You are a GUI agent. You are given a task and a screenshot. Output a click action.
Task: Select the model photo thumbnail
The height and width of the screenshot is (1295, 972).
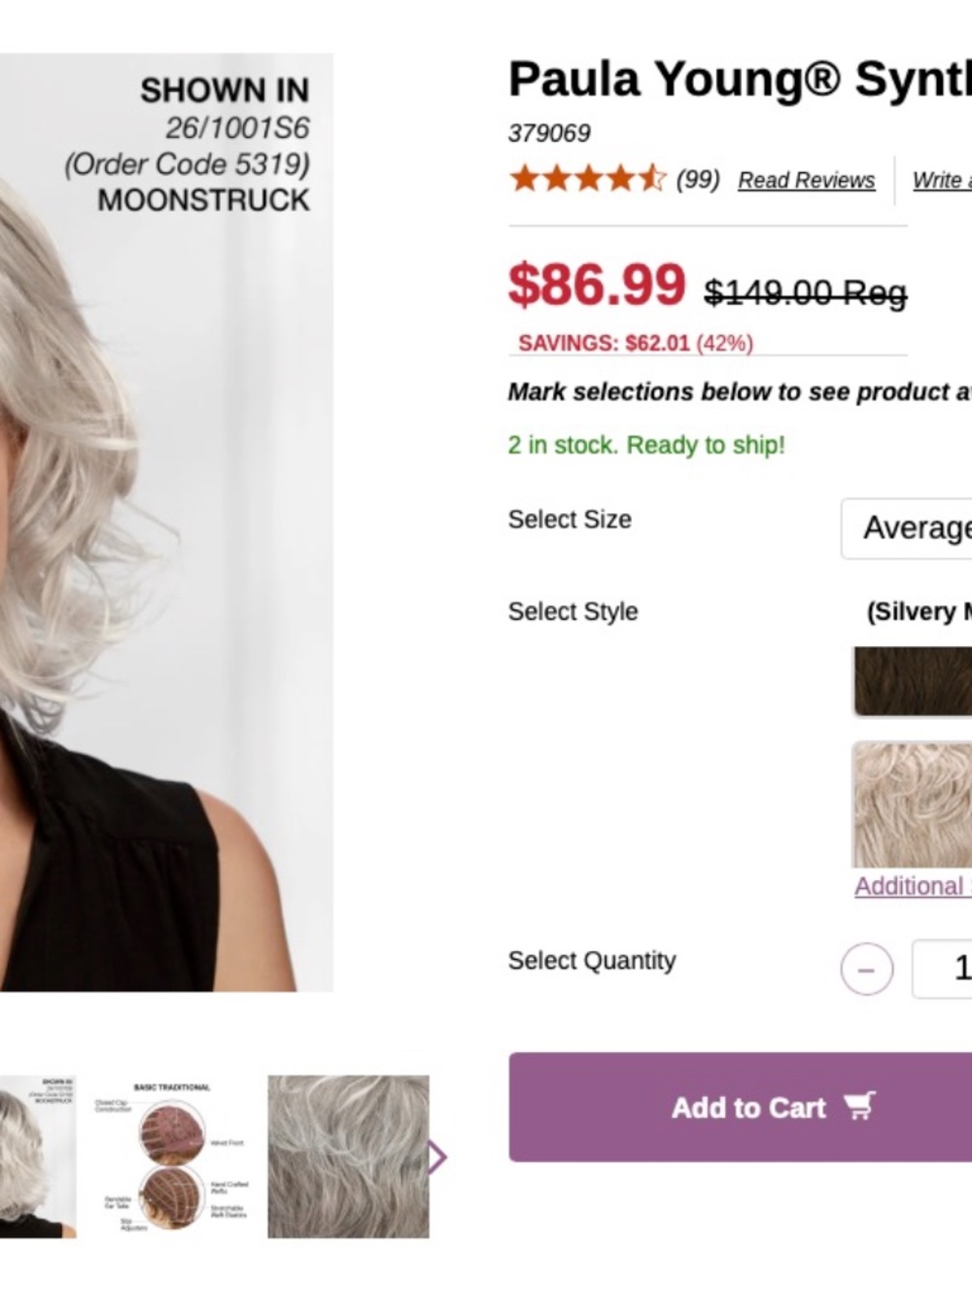[x=38, y=1156]
